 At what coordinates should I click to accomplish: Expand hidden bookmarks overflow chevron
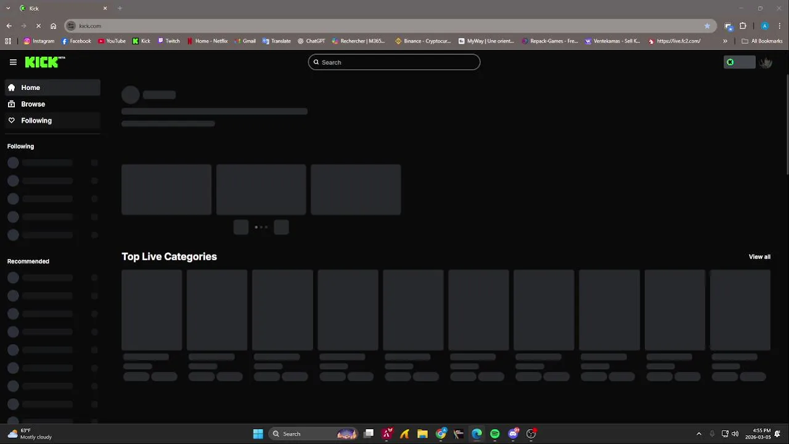[x=725, y=41]
